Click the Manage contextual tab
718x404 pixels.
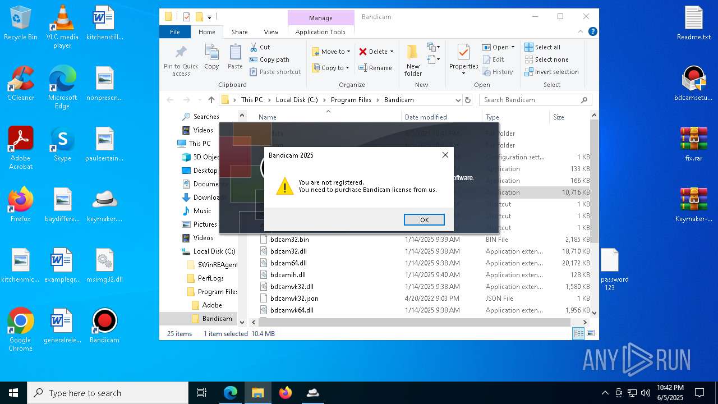tap(321, 18)
